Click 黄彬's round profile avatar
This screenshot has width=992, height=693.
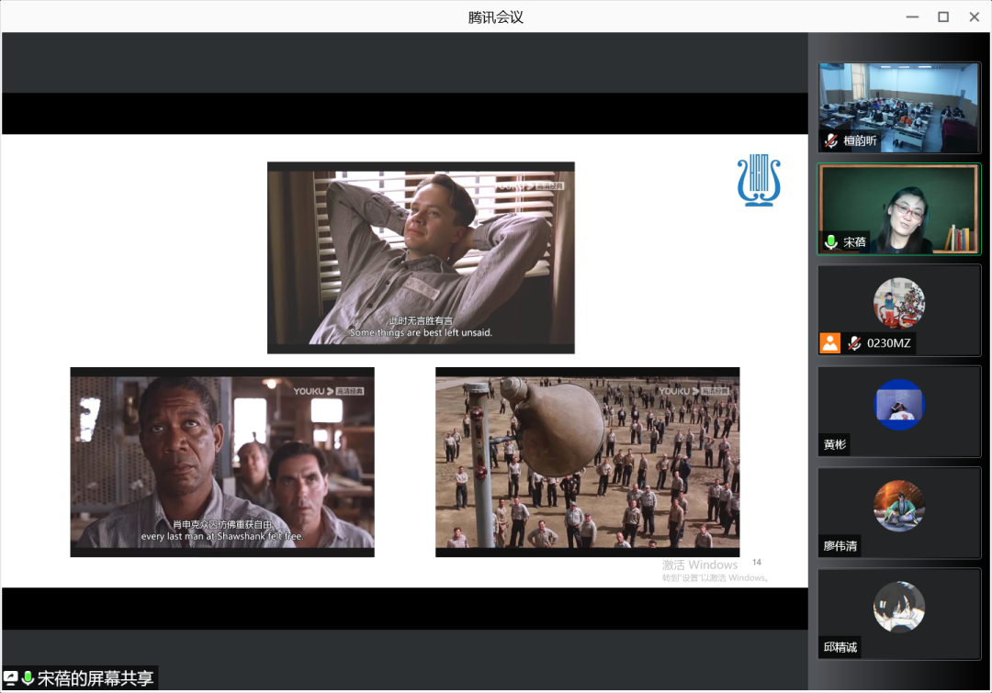899,404
